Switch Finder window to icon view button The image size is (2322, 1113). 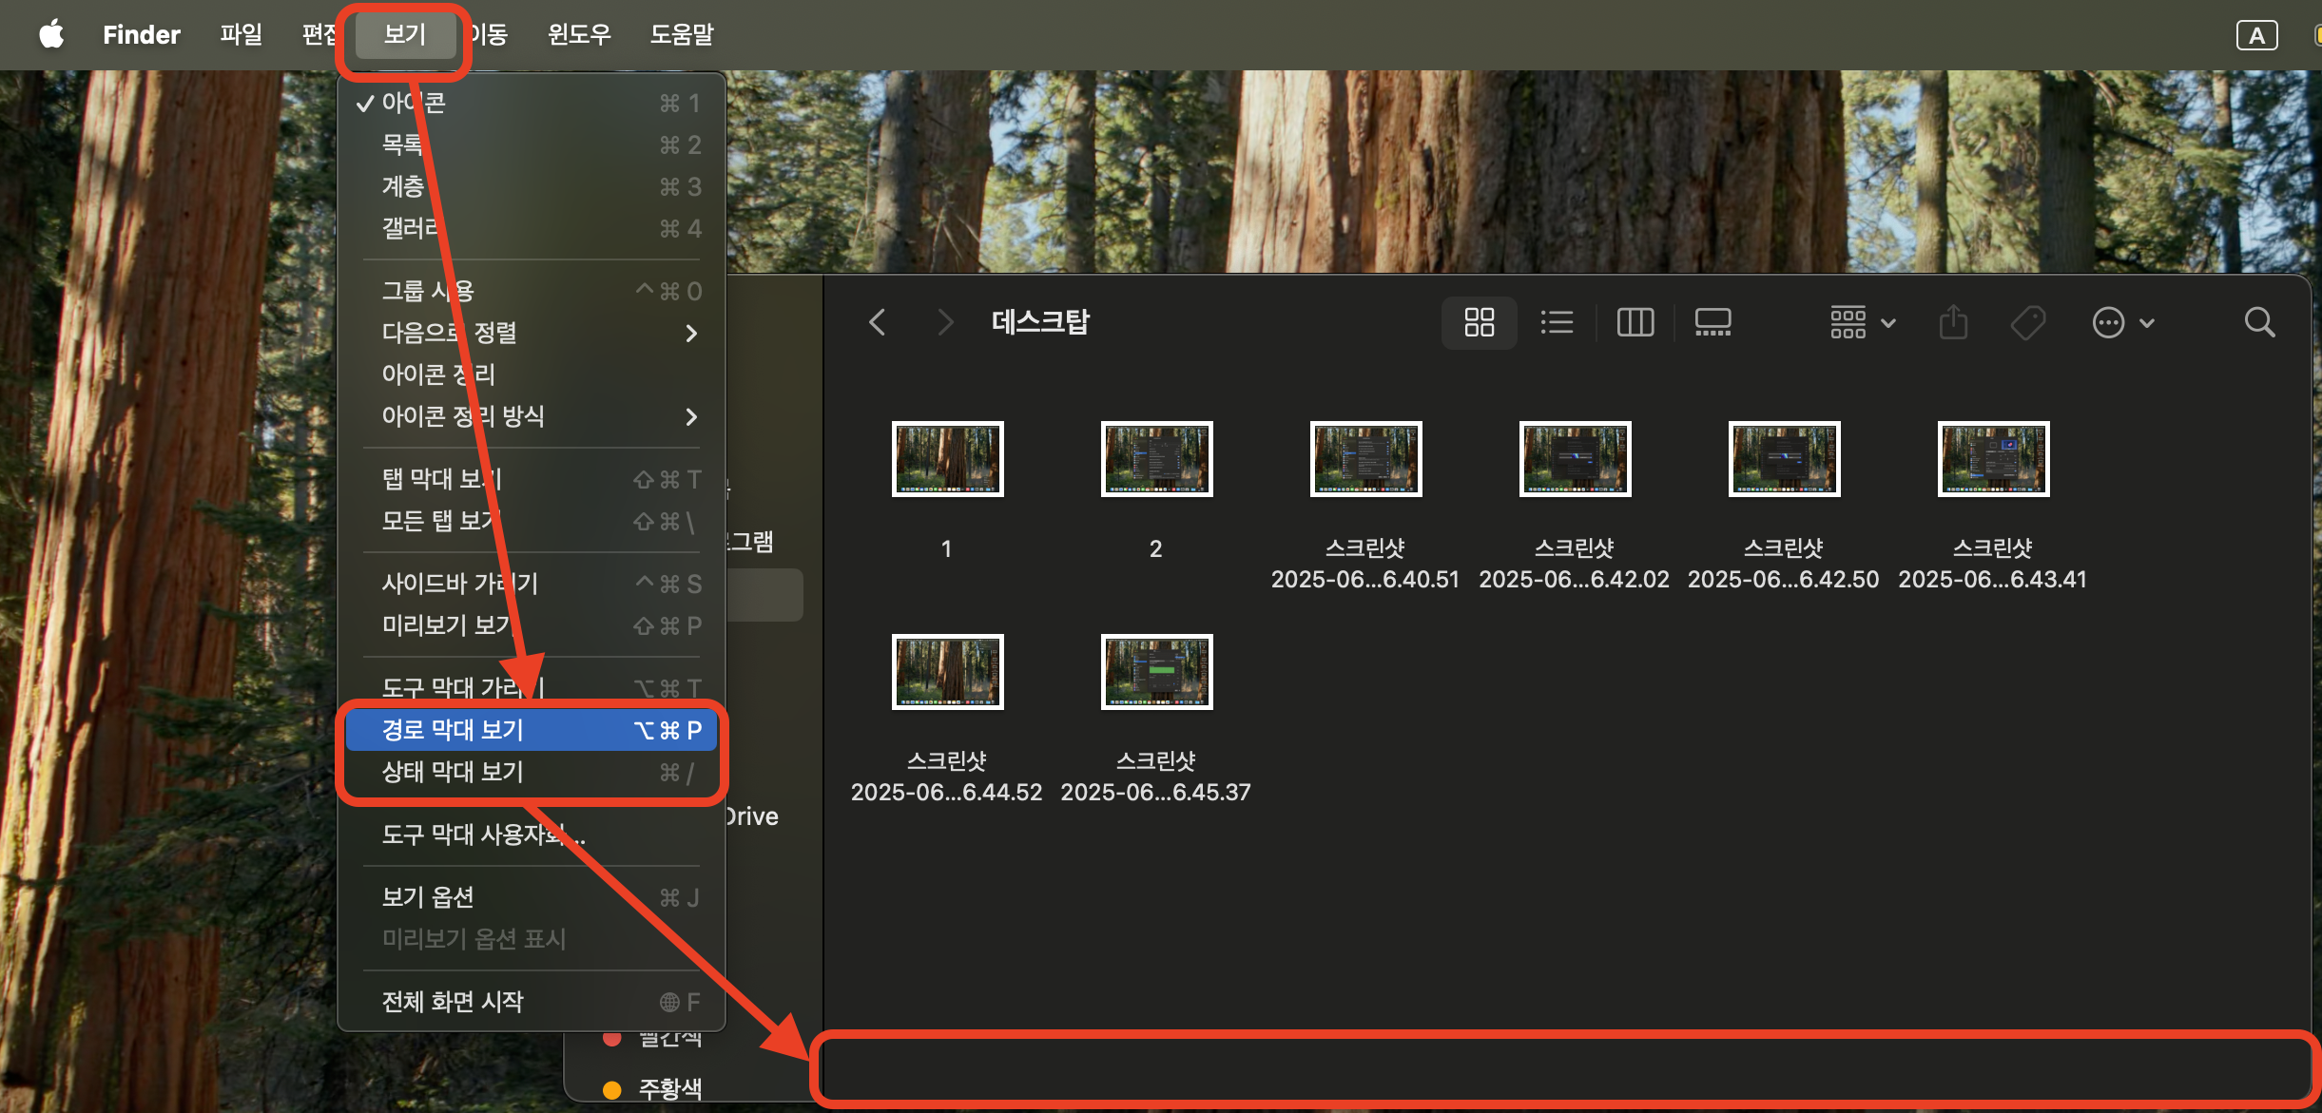click(1479, 322)
